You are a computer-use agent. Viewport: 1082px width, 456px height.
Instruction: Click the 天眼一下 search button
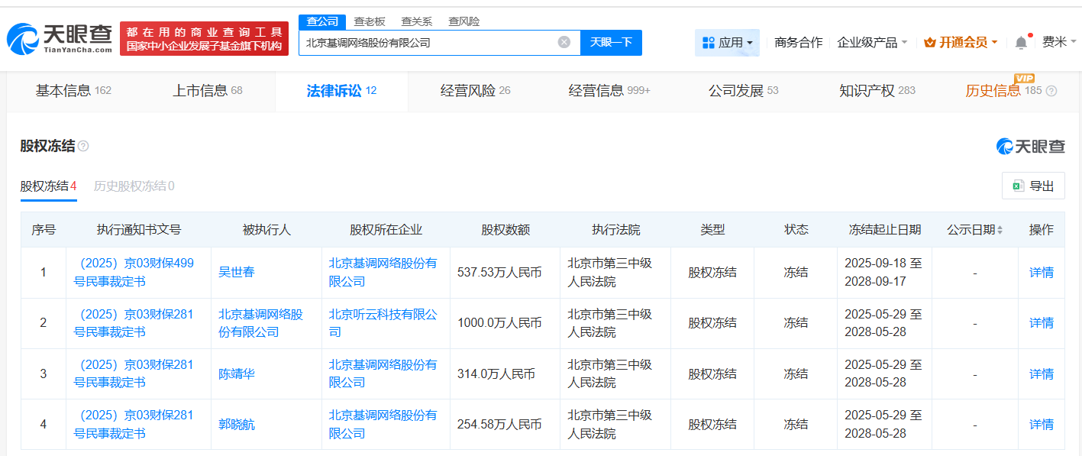click(x=611, y=43)
